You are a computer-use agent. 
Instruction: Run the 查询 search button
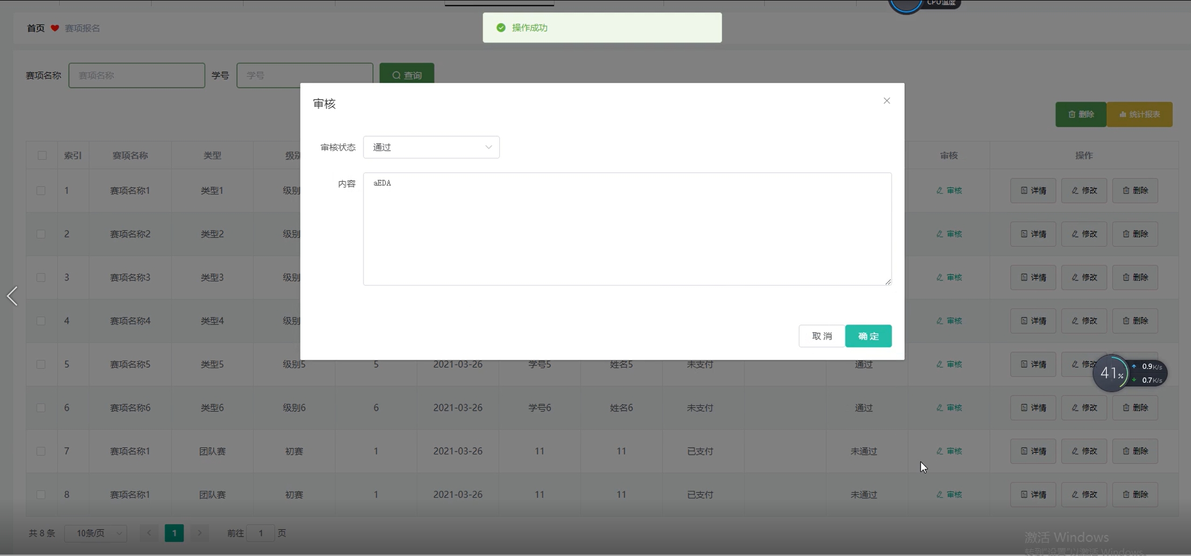[407, 75]
